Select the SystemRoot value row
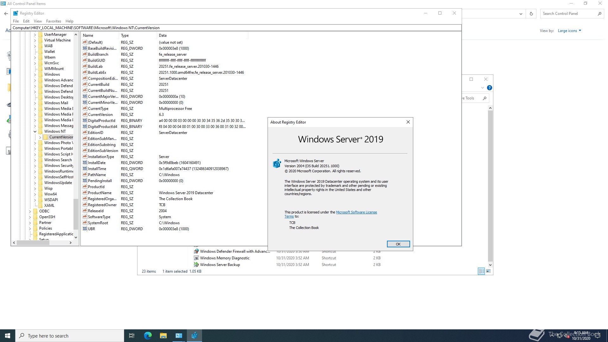The width and height of the screenshot is (608, 342). coord(165,223)
